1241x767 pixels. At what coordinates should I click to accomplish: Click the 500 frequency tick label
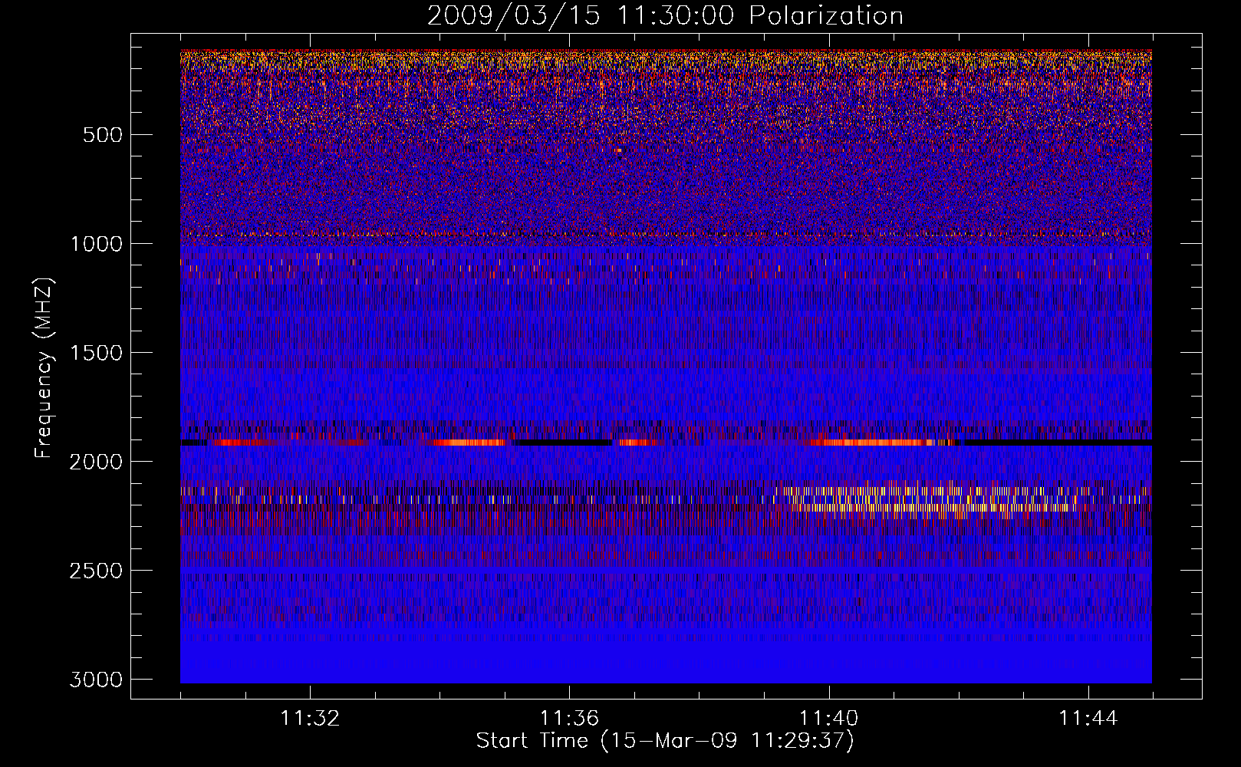pyautogui.click(x=102, y=135)
